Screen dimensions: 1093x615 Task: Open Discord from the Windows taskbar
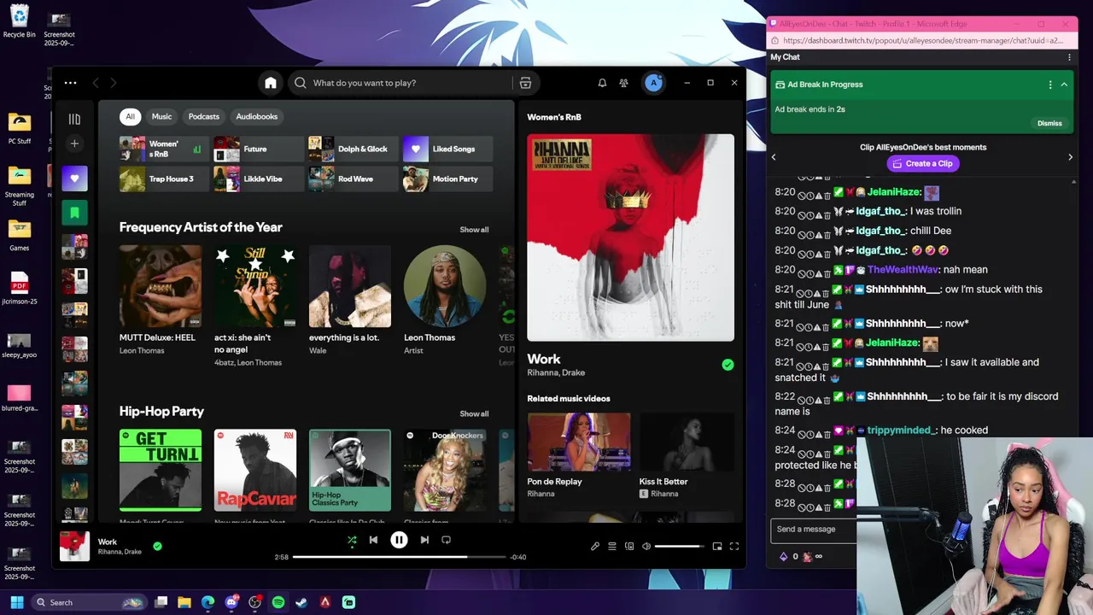pos(231,602)
